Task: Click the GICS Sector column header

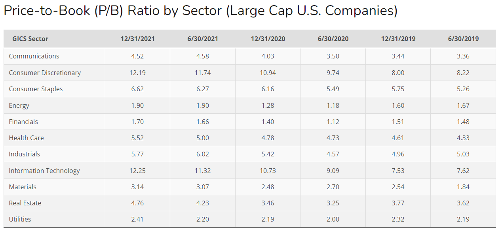Action: pyautogui.click(x=30, y=39)
